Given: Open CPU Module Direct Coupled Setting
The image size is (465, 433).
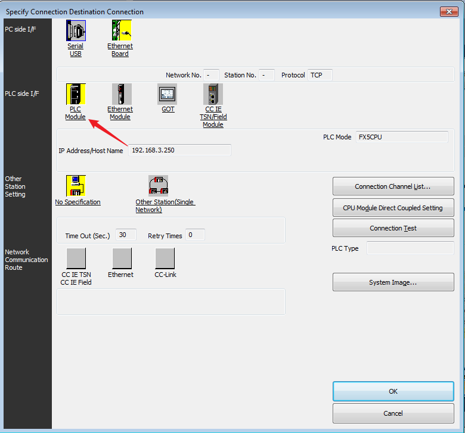Looking at the screenshot, I should tap(393, 208).
